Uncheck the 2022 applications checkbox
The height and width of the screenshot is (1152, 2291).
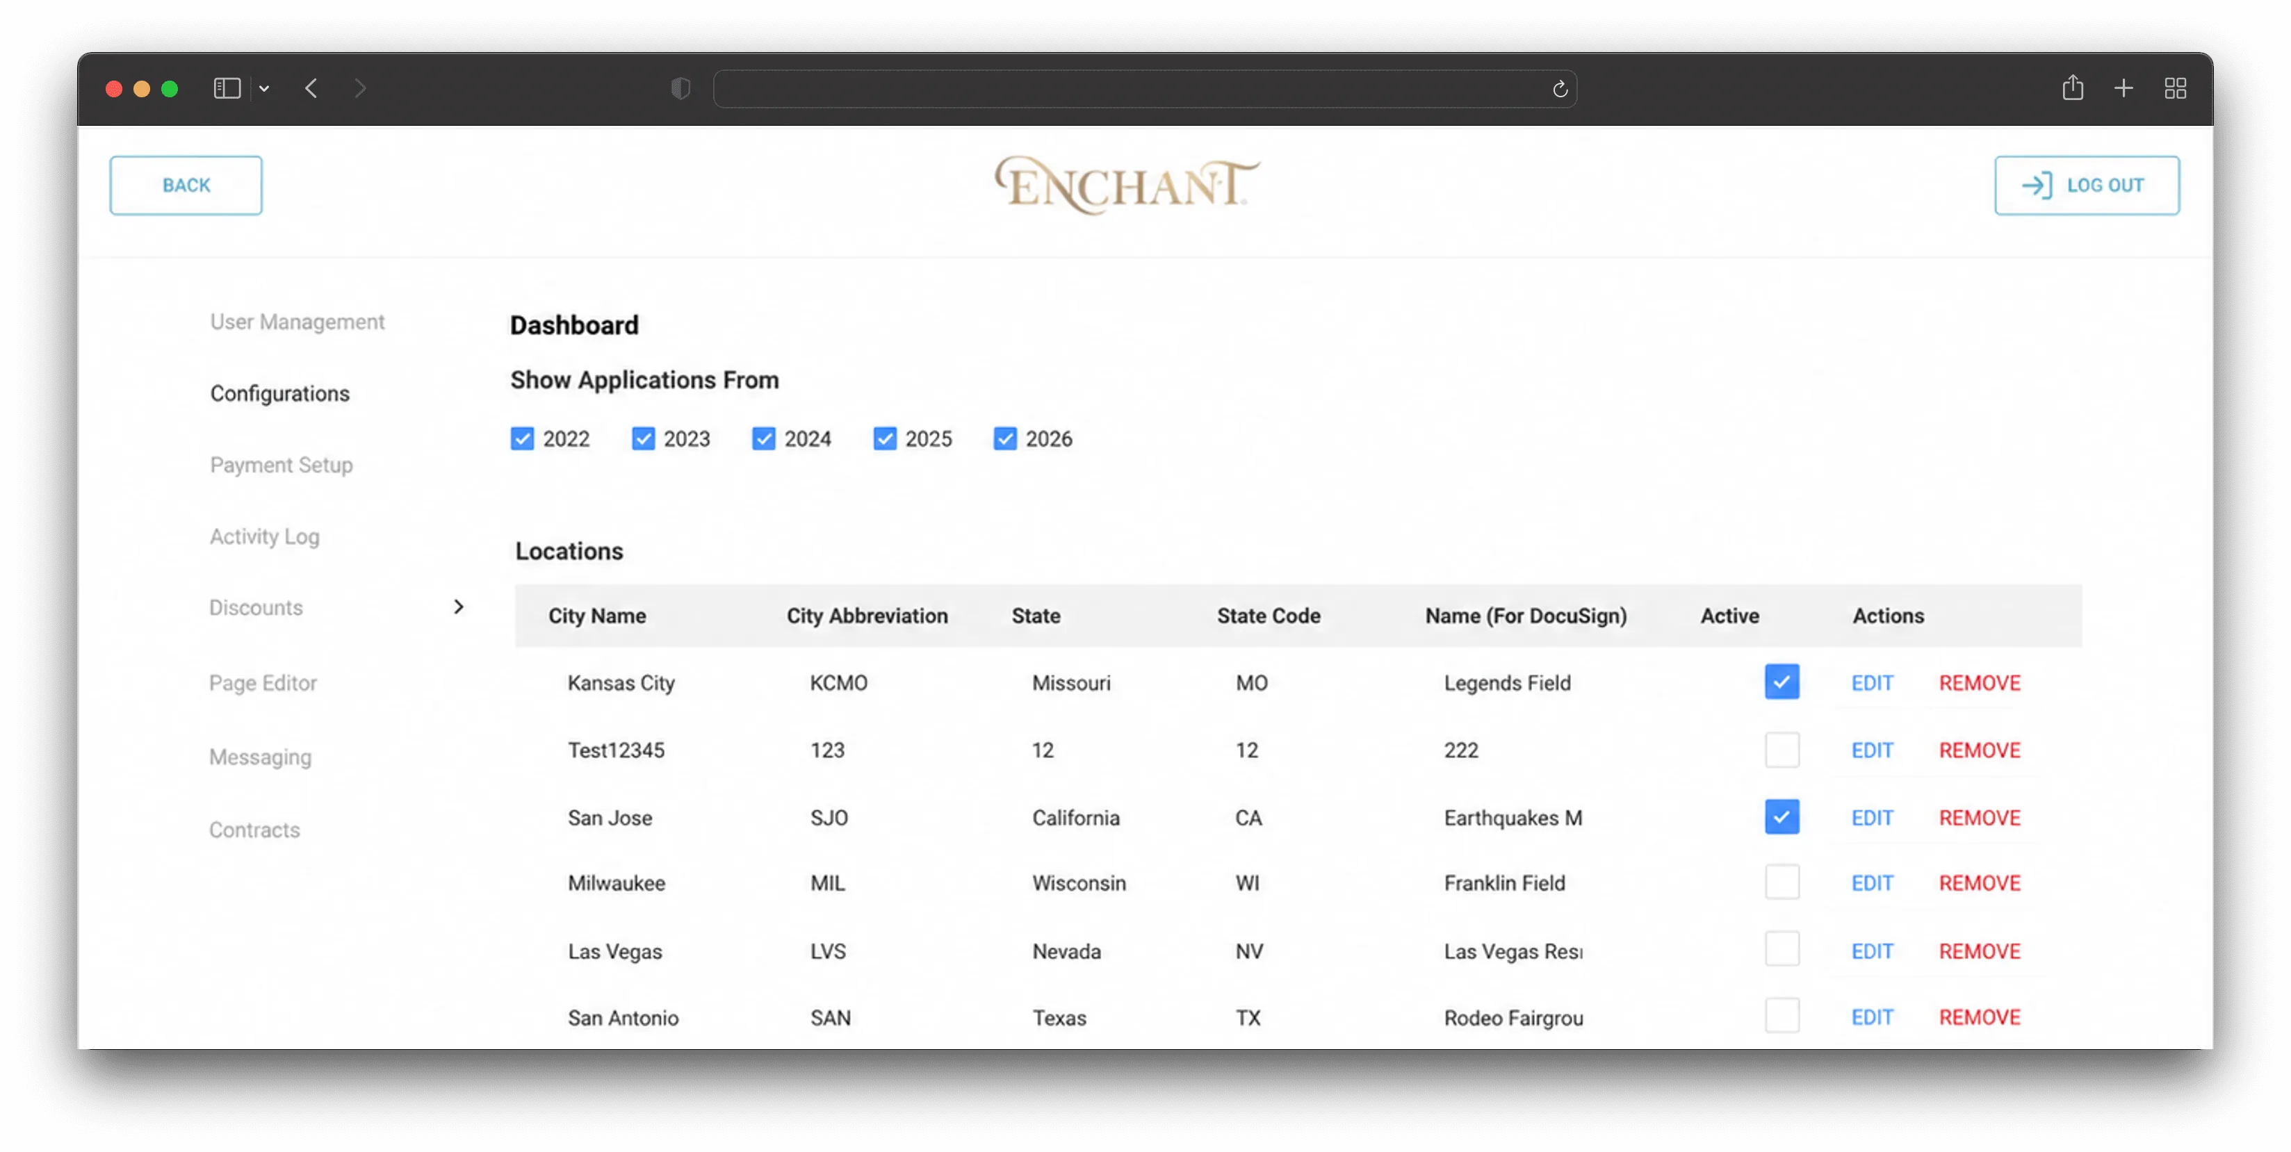pos(522,438)
